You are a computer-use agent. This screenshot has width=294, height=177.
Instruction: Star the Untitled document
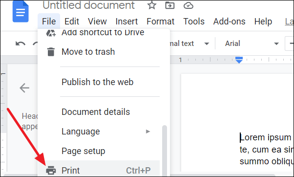(151, 5)
